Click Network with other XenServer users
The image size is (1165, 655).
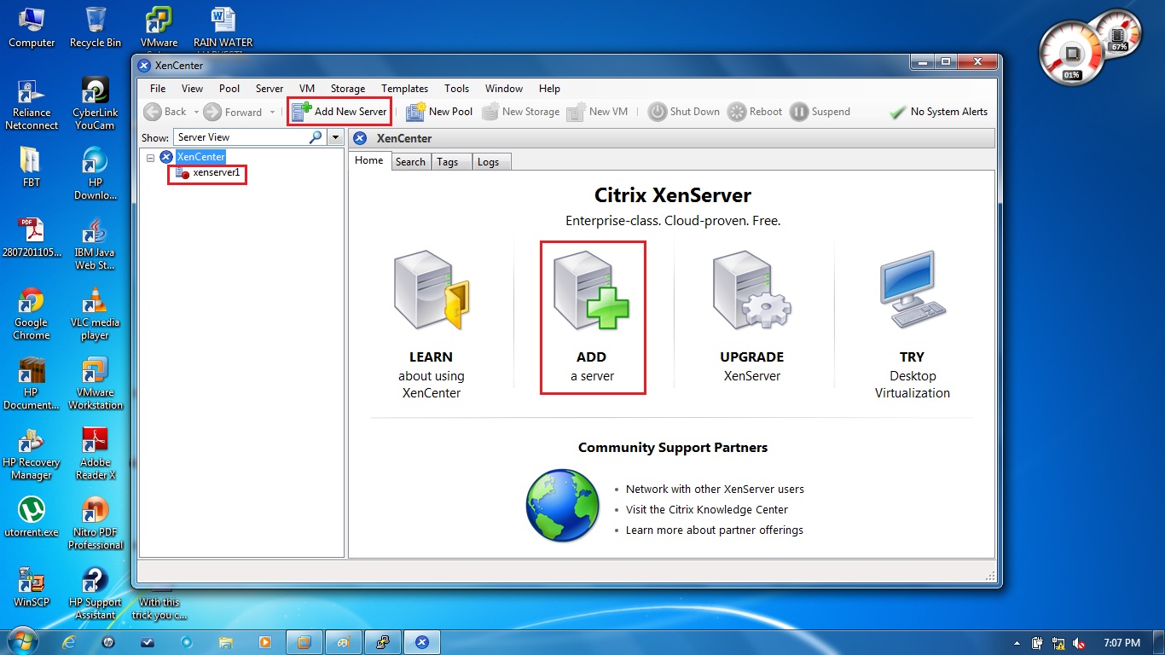715,490
